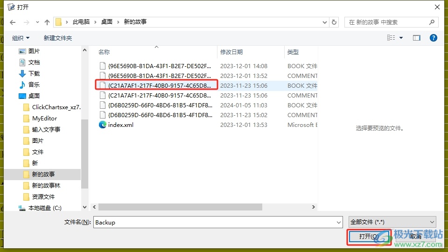This screenshot has width=448, height=252.
Task: Click the horizontal scrollbar thumb
Action: click(180, 207)
